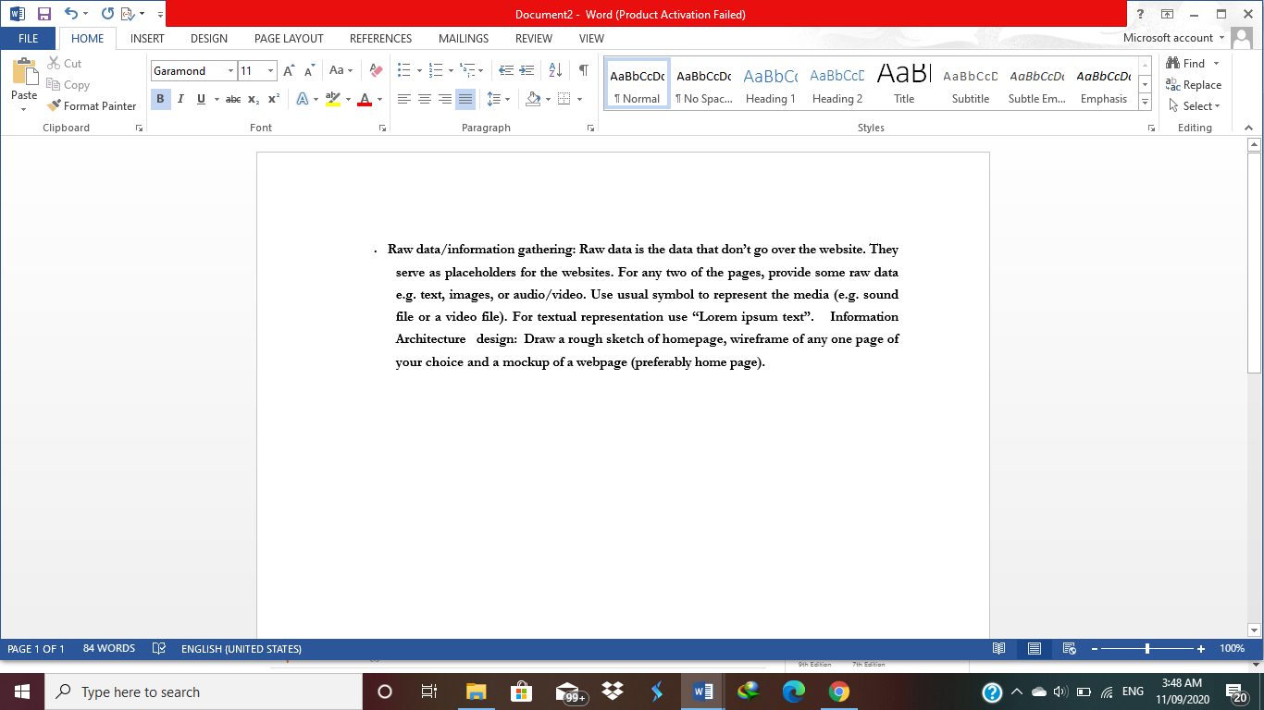Screen dimensions: 1264x710
Task: Click the Replace button
Action: (1195, 85)
